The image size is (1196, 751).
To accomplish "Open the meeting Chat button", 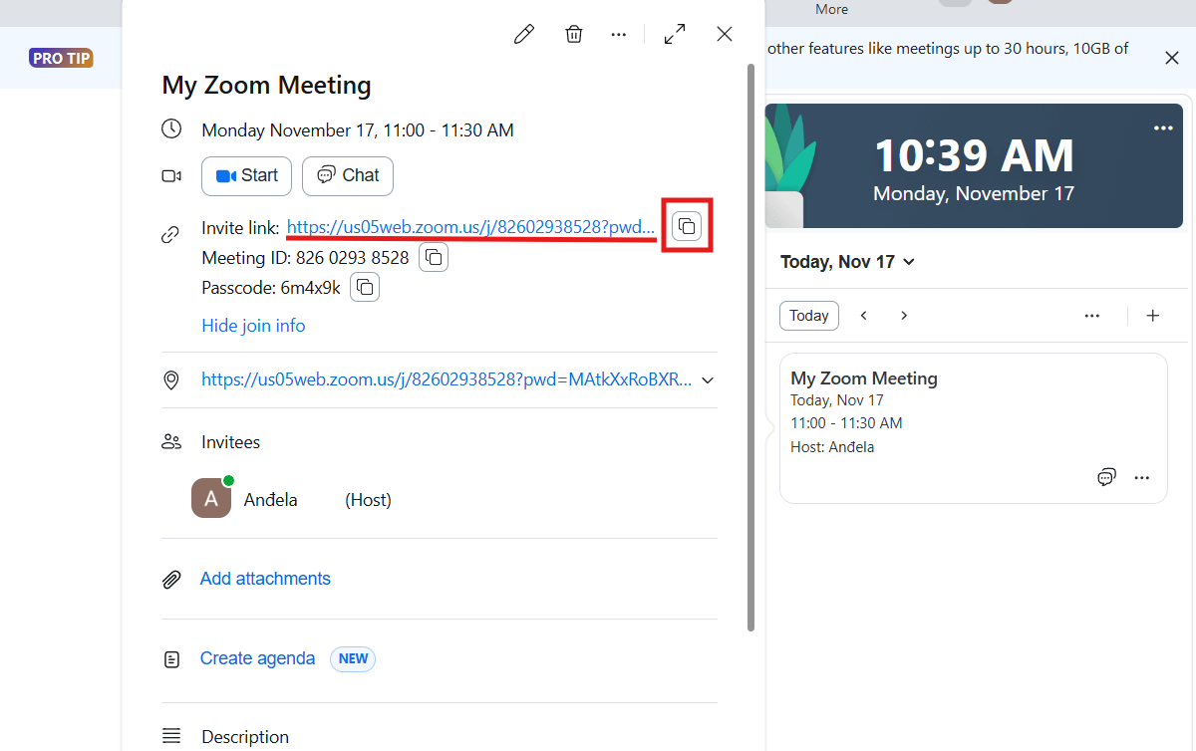I will click(348, 176).
